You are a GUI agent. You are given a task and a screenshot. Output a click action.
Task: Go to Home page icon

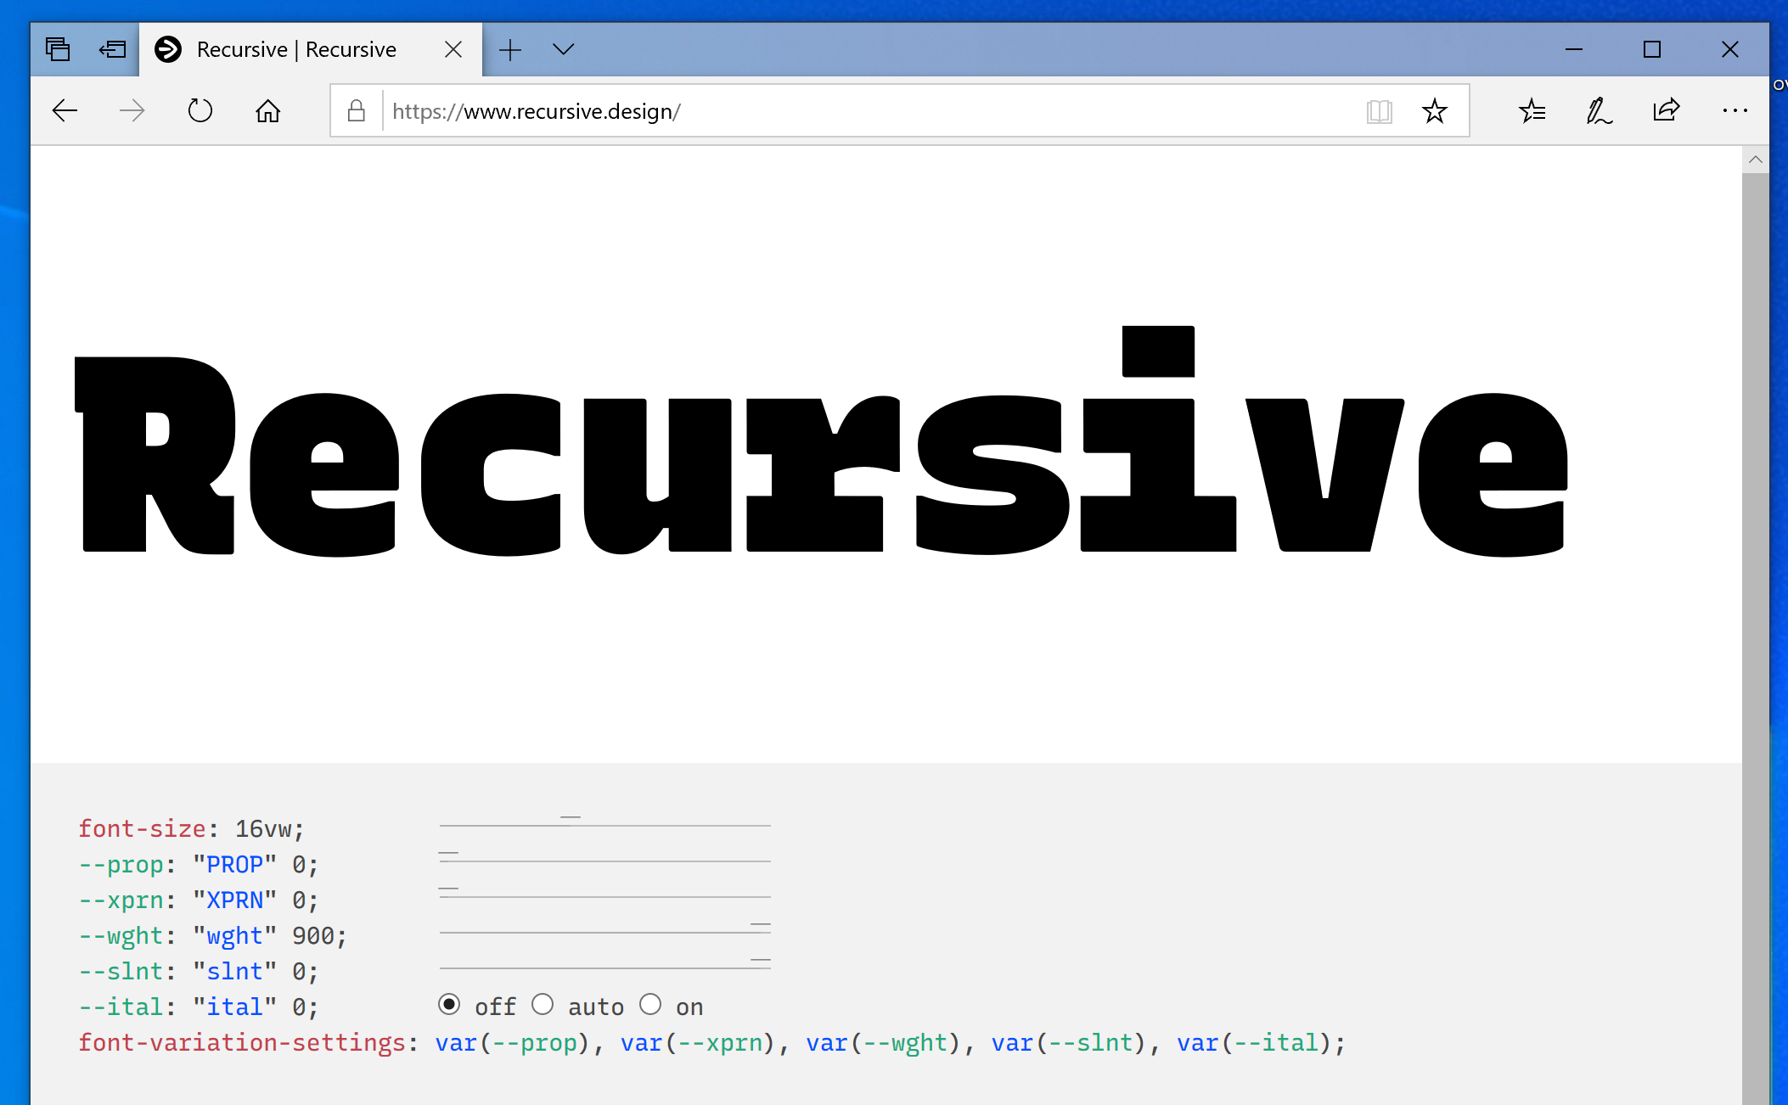point(268,111)
